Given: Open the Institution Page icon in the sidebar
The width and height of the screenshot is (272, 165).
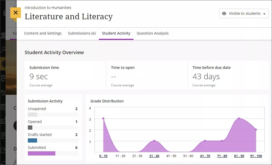Looking at the screenshot, I should pyautogui.click(x=3, y=35).
